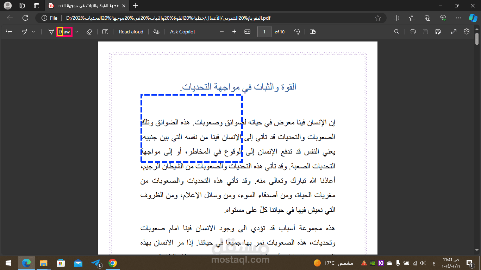Viewport: 481px width, 270px height.
Task: Open the Copilot sidebar
Action: click(x=473, y=18)
